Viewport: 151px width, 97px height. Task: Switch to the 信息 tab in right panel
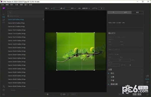pyautogui.click(x=137, y=12)
